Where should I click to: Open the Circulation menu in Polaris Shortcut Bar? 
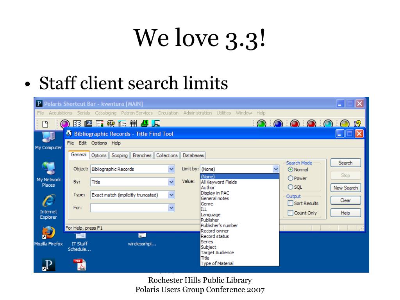coord(168,113)
